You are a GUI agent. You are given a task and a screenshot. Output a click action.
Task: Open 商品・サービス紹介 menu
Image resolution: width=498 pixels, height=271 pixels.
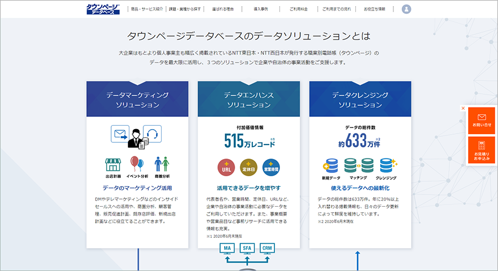point(147,9)
